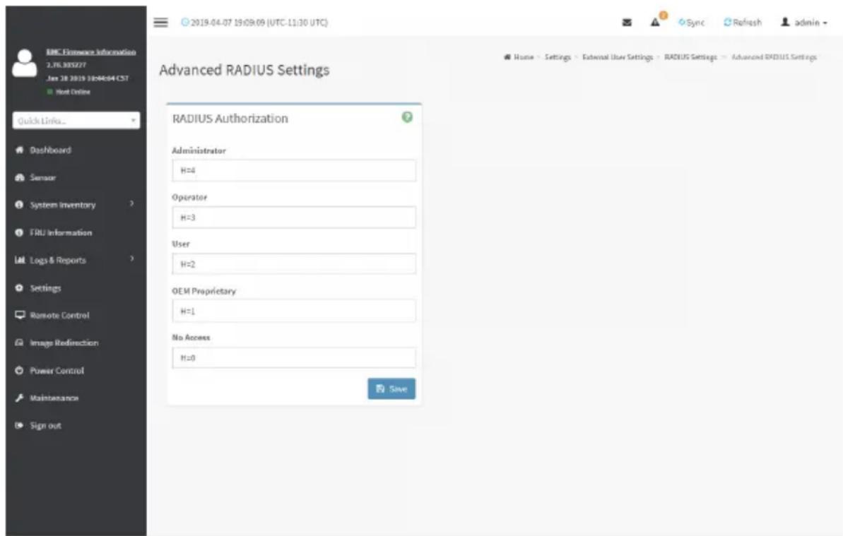Focus the User input field
The width and height of the screenshot is (843, 536).
click(293, 263)
